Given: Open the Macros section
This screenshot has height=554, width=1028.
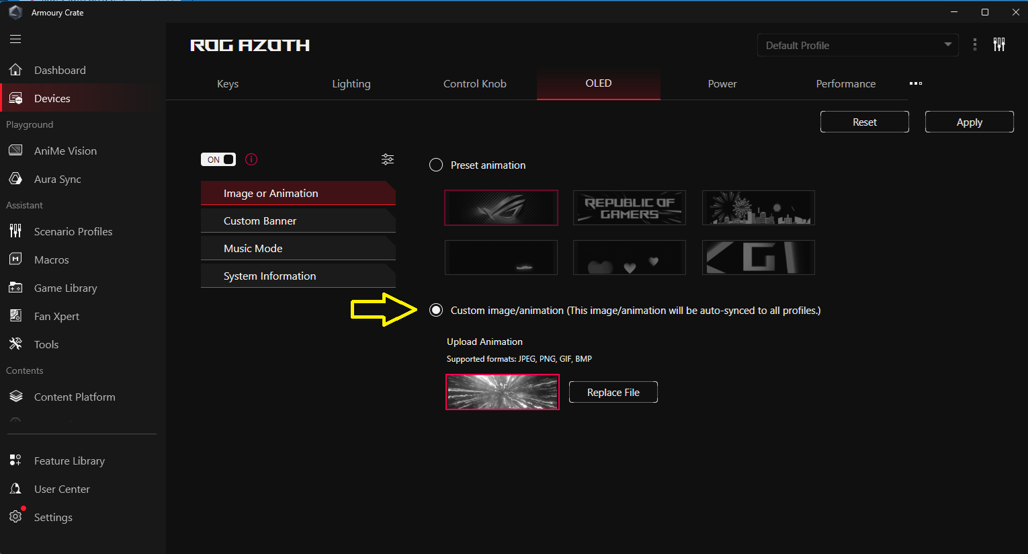Looking at the screenshot, I should click(51, 260).
